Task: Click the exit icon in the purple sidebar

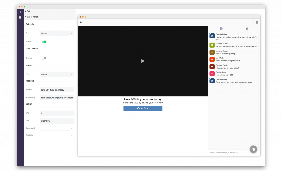Action: 20,17
